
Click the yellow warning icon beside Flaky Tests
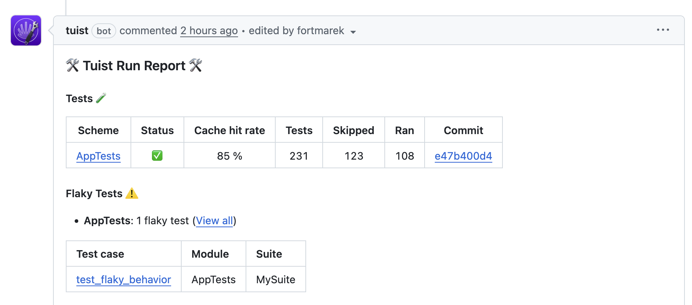(x=132, y=193)
